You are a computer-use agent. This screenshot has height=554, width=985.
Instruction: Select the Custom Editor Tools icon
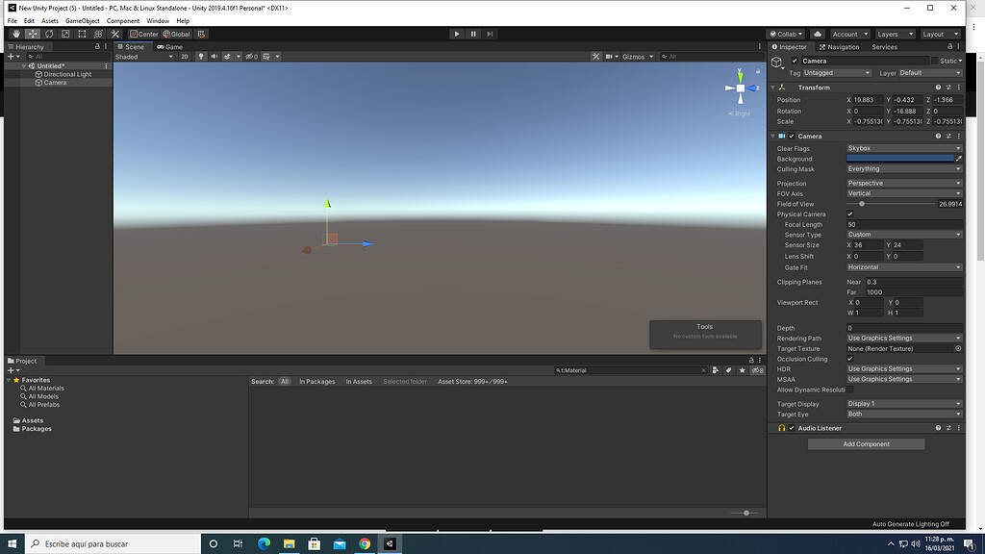[115, 34]
